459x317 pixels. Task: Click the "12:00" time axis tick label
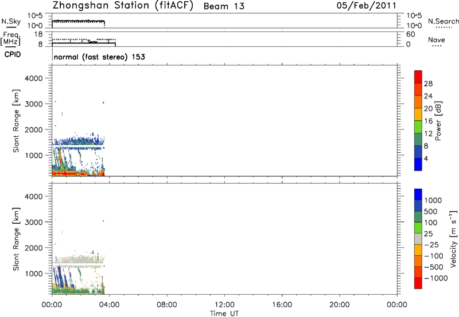(x=224, y=305)
